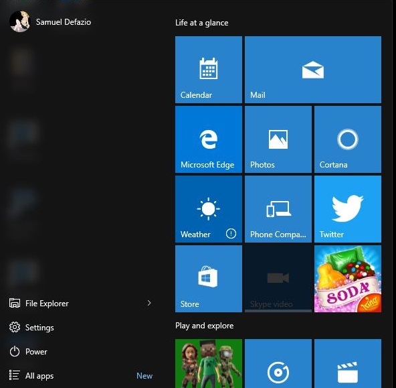396x388 pixels.
Task: Open the Photos tile
Action: (x=278, y=139)
